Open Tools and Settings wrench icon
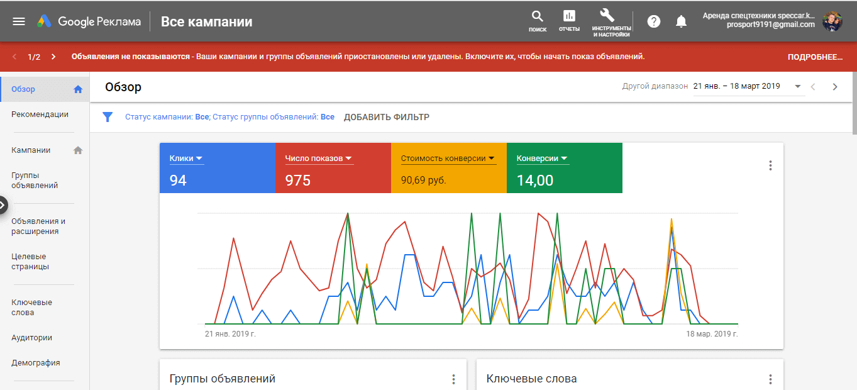Screen dimensions: 857x390 607,16
